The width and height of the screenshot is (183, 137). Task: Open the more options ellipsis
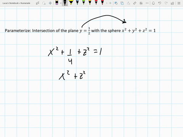147,3
